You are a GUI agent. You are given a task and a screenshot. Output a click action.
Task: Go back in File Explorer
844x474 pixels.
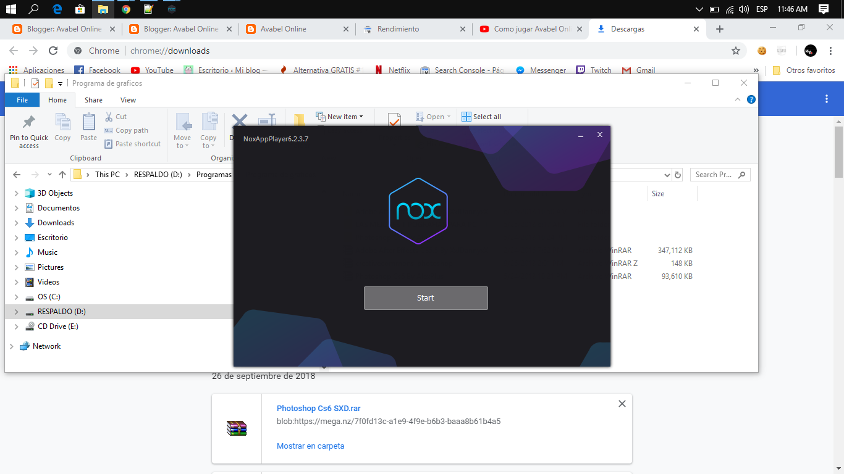[x=17, y=175]
